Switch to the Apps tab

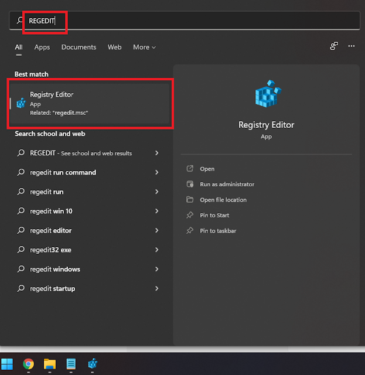click(42, 47)
